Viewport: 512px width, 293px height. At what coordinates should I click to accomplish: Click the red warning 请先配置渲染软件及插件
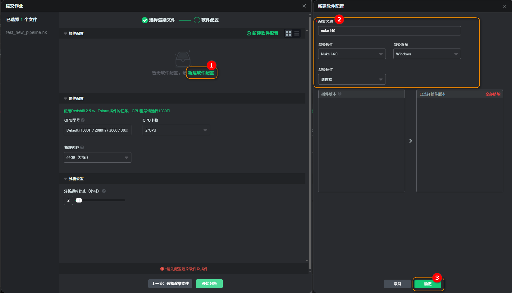[184, 269]
